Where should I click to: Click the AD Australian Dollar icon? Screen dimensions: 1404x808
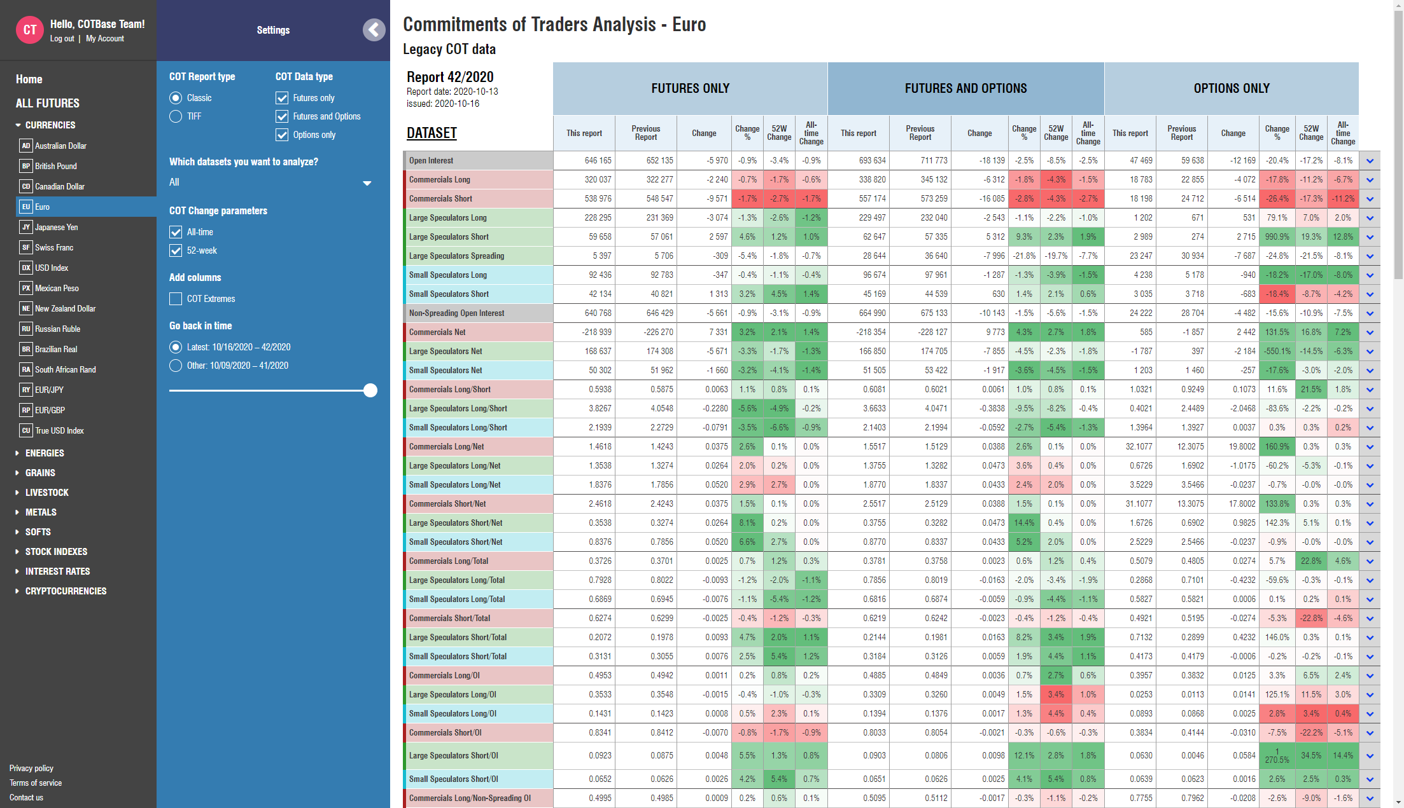(25, 146)
